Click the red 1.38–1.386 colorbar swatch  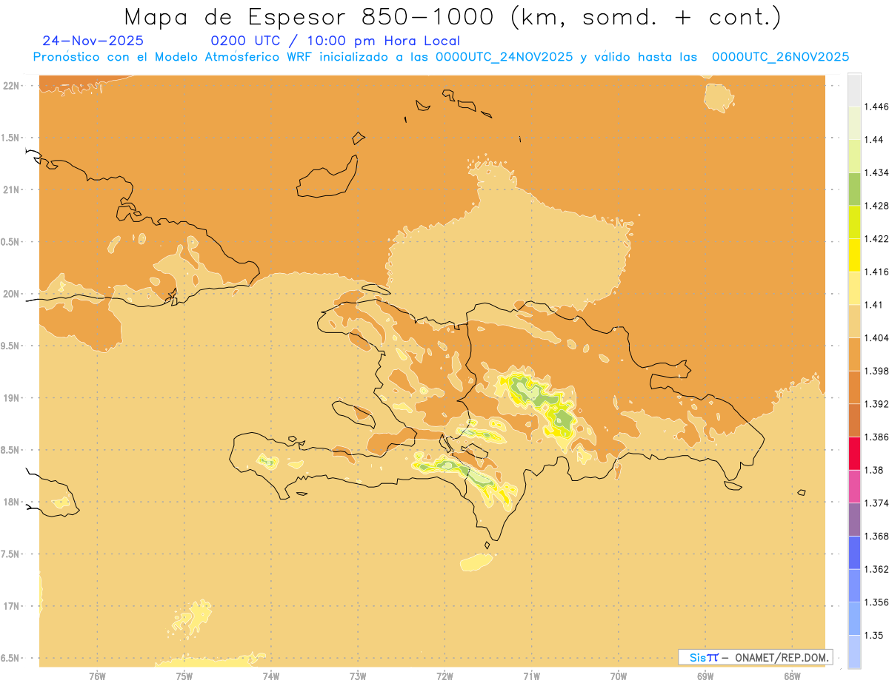coord(854,454)
